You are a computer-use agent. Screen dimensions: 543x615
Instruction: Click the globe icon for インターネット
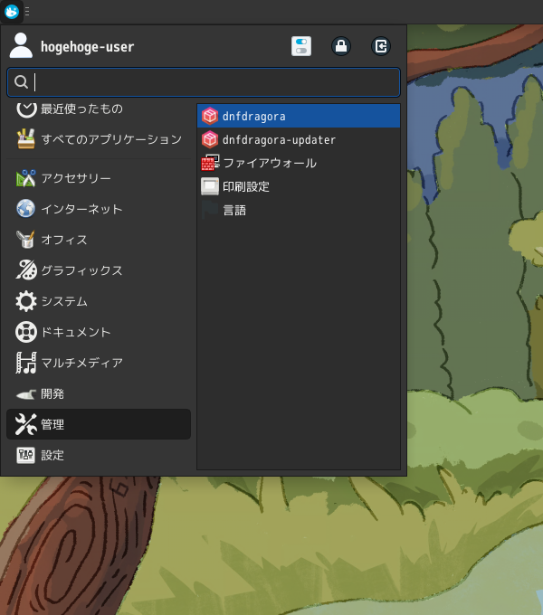tap(26, 209)
